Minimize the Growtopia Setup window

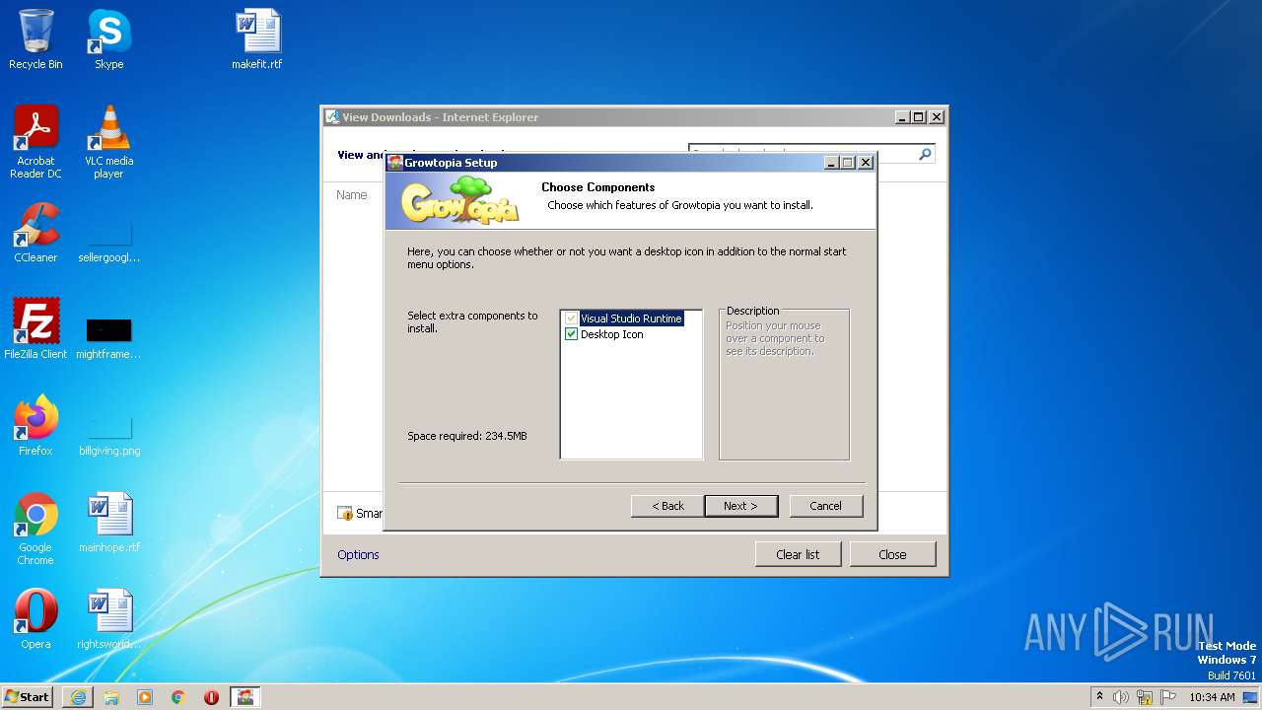[x=831, y=163]
